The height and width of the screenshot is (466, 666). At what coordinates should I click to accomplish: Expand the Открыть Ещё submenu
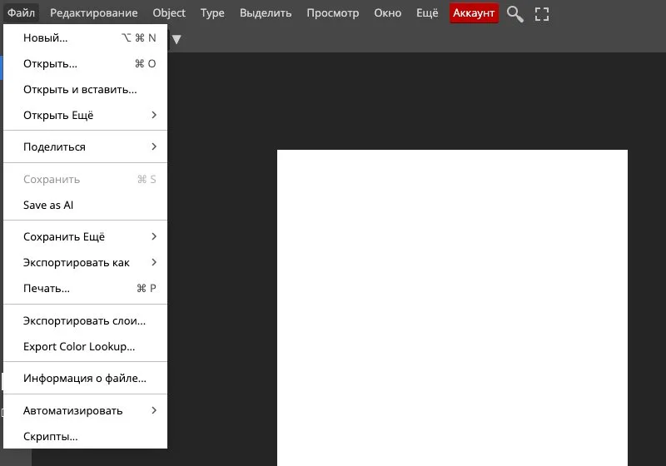[x=85, y=115]
